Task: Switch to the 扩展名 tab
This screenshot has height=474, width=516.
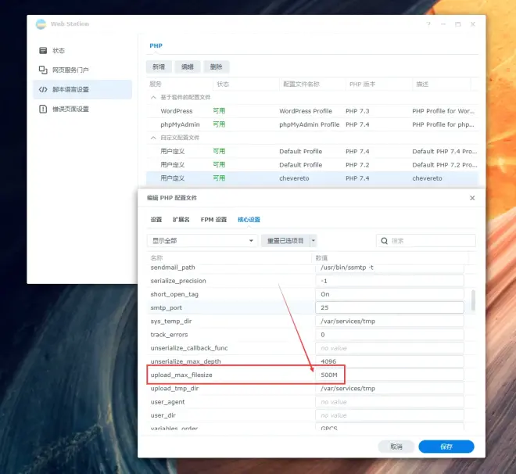Action: pyautogui.click(x=181, y=220)
